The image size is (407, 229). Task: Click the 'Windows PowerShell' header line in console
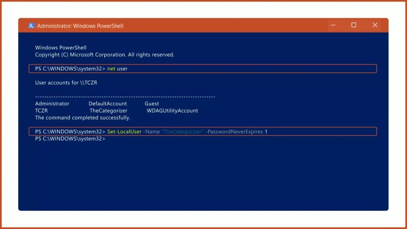click(x=61, y=48)
